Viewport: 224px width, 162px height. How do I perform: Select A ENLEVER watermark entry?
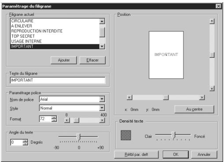pyautogui.click(x=55, y=26)
